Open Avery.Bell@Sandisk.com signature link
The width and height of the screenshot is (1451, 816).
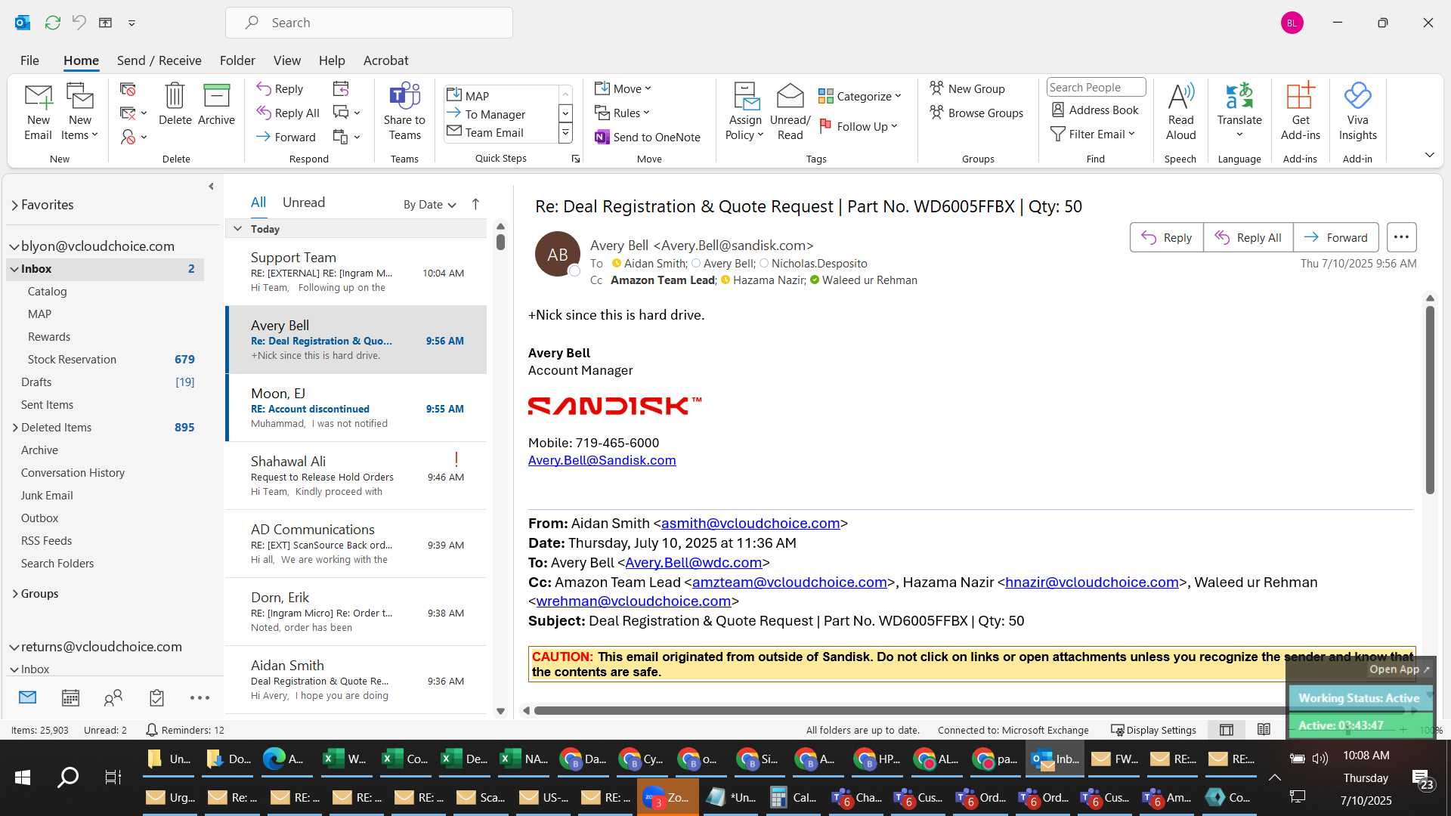point(602,461)
